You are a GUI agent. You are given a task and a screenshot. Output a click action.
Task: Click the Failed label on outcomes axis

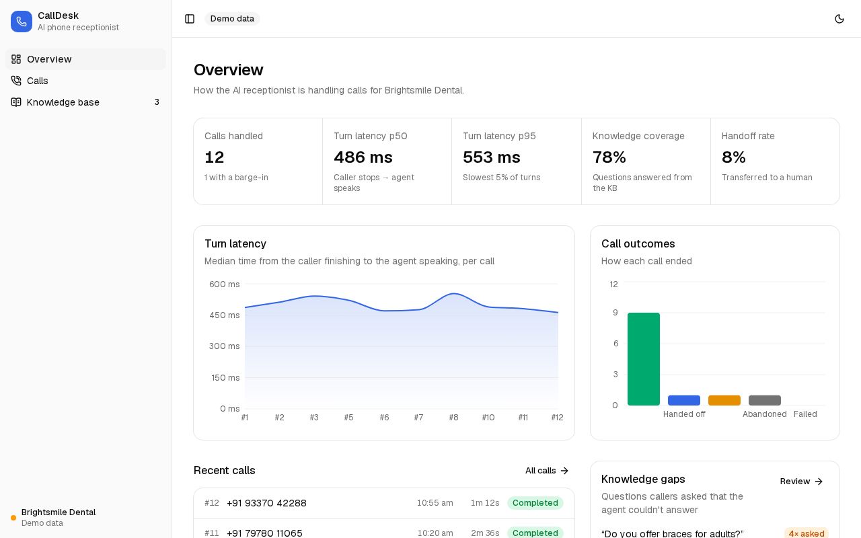coord(805,414)
